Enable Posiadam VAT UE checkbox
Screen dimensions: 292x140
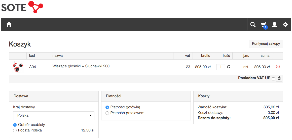273,79
